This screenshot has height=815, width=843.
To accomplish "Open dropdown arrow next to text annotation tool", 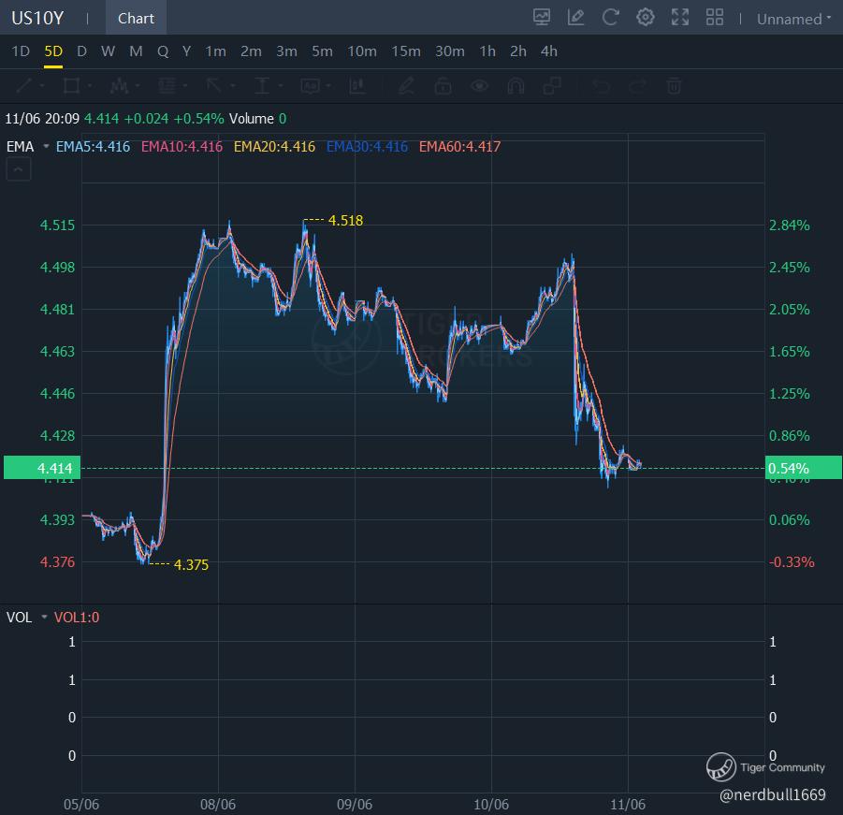I will click(x=328, y=86).
